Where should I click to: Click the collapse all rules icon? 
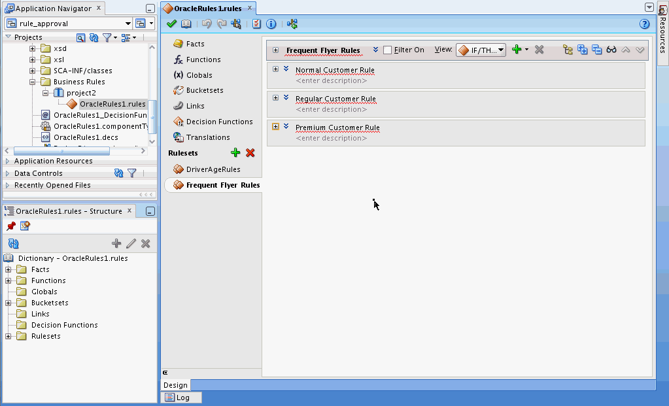(597, 50)
